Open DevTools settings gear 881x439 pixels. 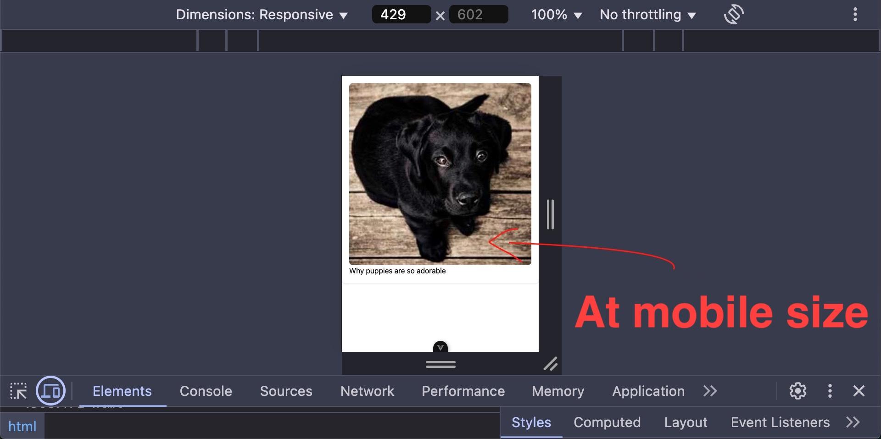coord(797,391)
